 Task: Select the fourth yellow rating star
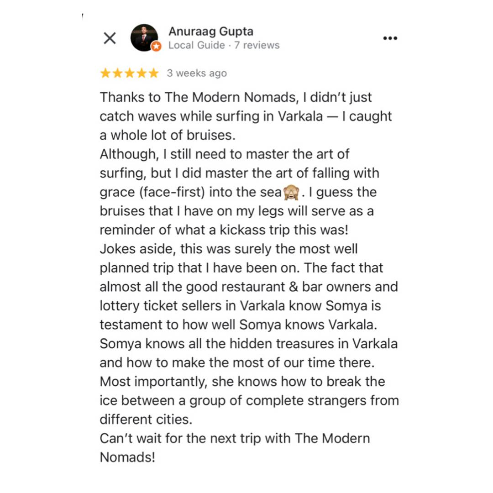pos(142,73)
